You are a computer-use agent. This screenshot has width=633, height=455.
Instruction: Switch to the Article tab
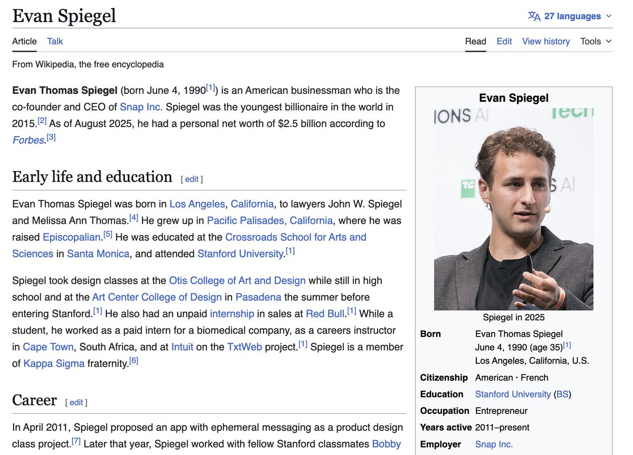[x=24, y=41]
